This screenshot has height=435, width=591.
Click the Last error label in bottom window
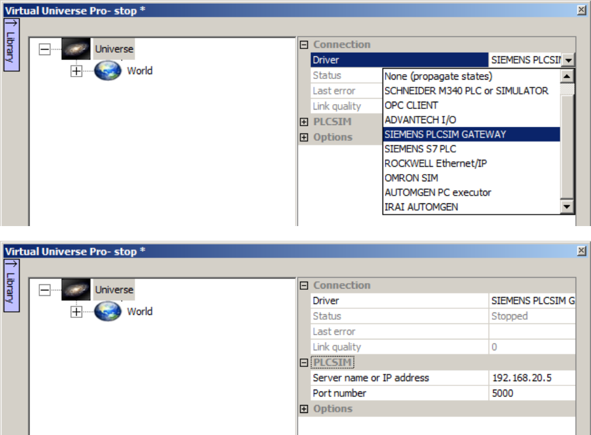point(334,332)
